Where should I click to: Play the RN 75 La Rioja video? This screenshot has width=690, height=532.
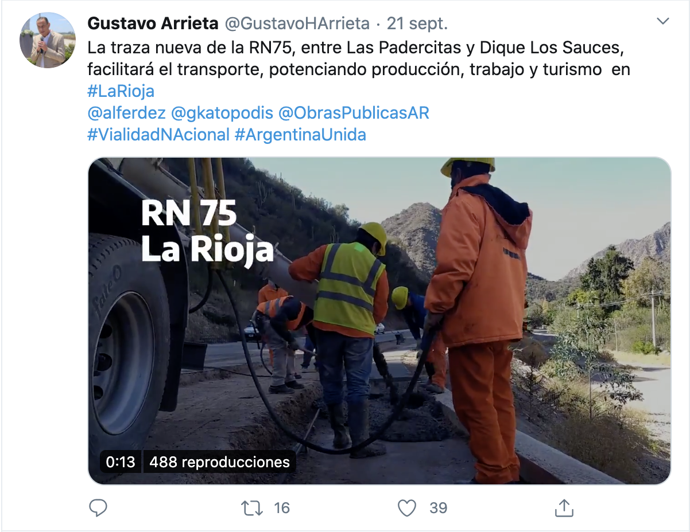379,321
